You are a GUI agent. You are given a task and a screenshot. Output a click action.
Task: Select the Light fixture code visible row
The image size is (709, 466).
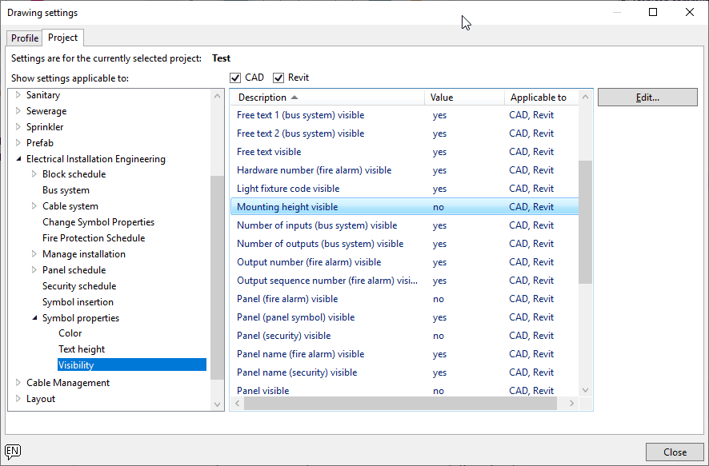coord(288,189)
